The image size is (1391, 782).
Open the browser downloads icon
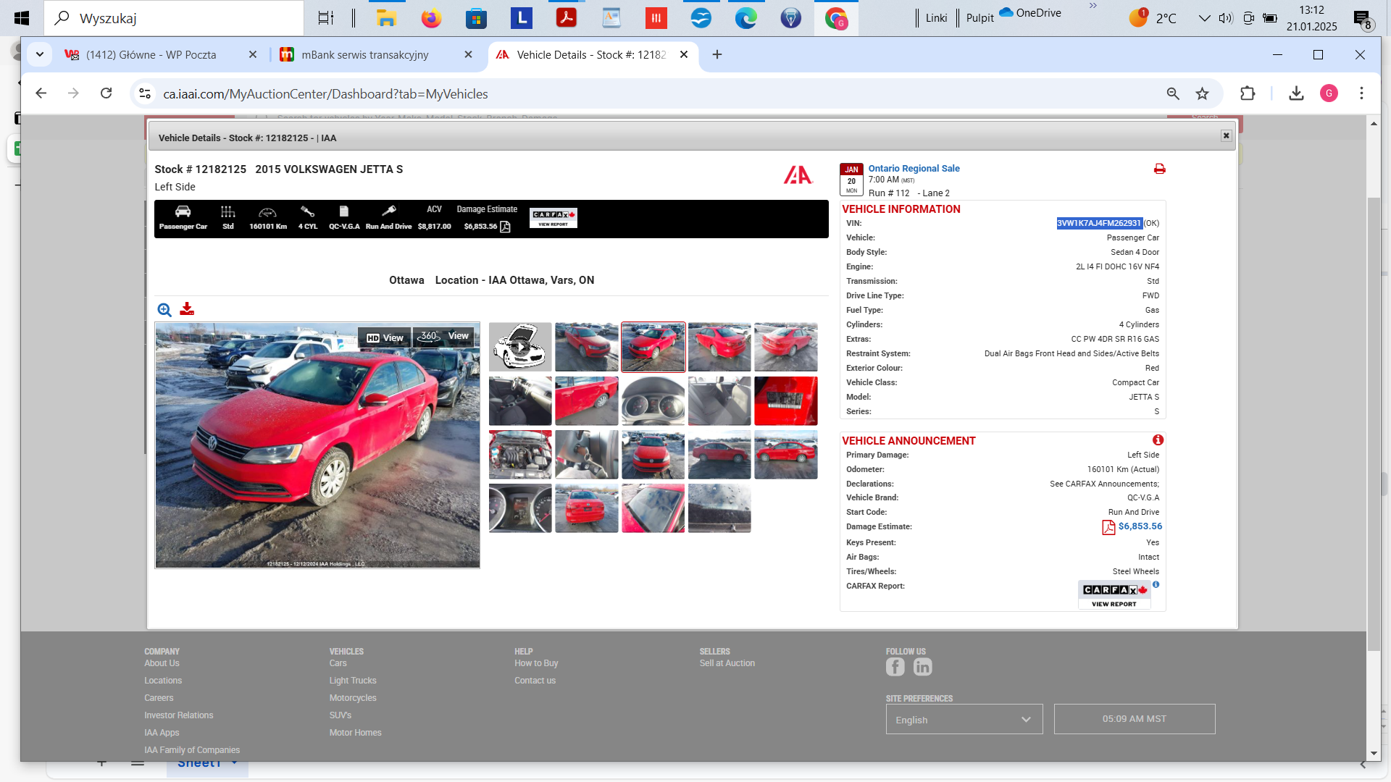tap(1297, 93)
